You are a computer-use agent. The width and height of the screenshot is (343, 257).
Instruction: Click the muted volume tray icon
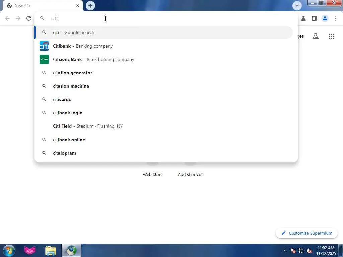(309, 251)
